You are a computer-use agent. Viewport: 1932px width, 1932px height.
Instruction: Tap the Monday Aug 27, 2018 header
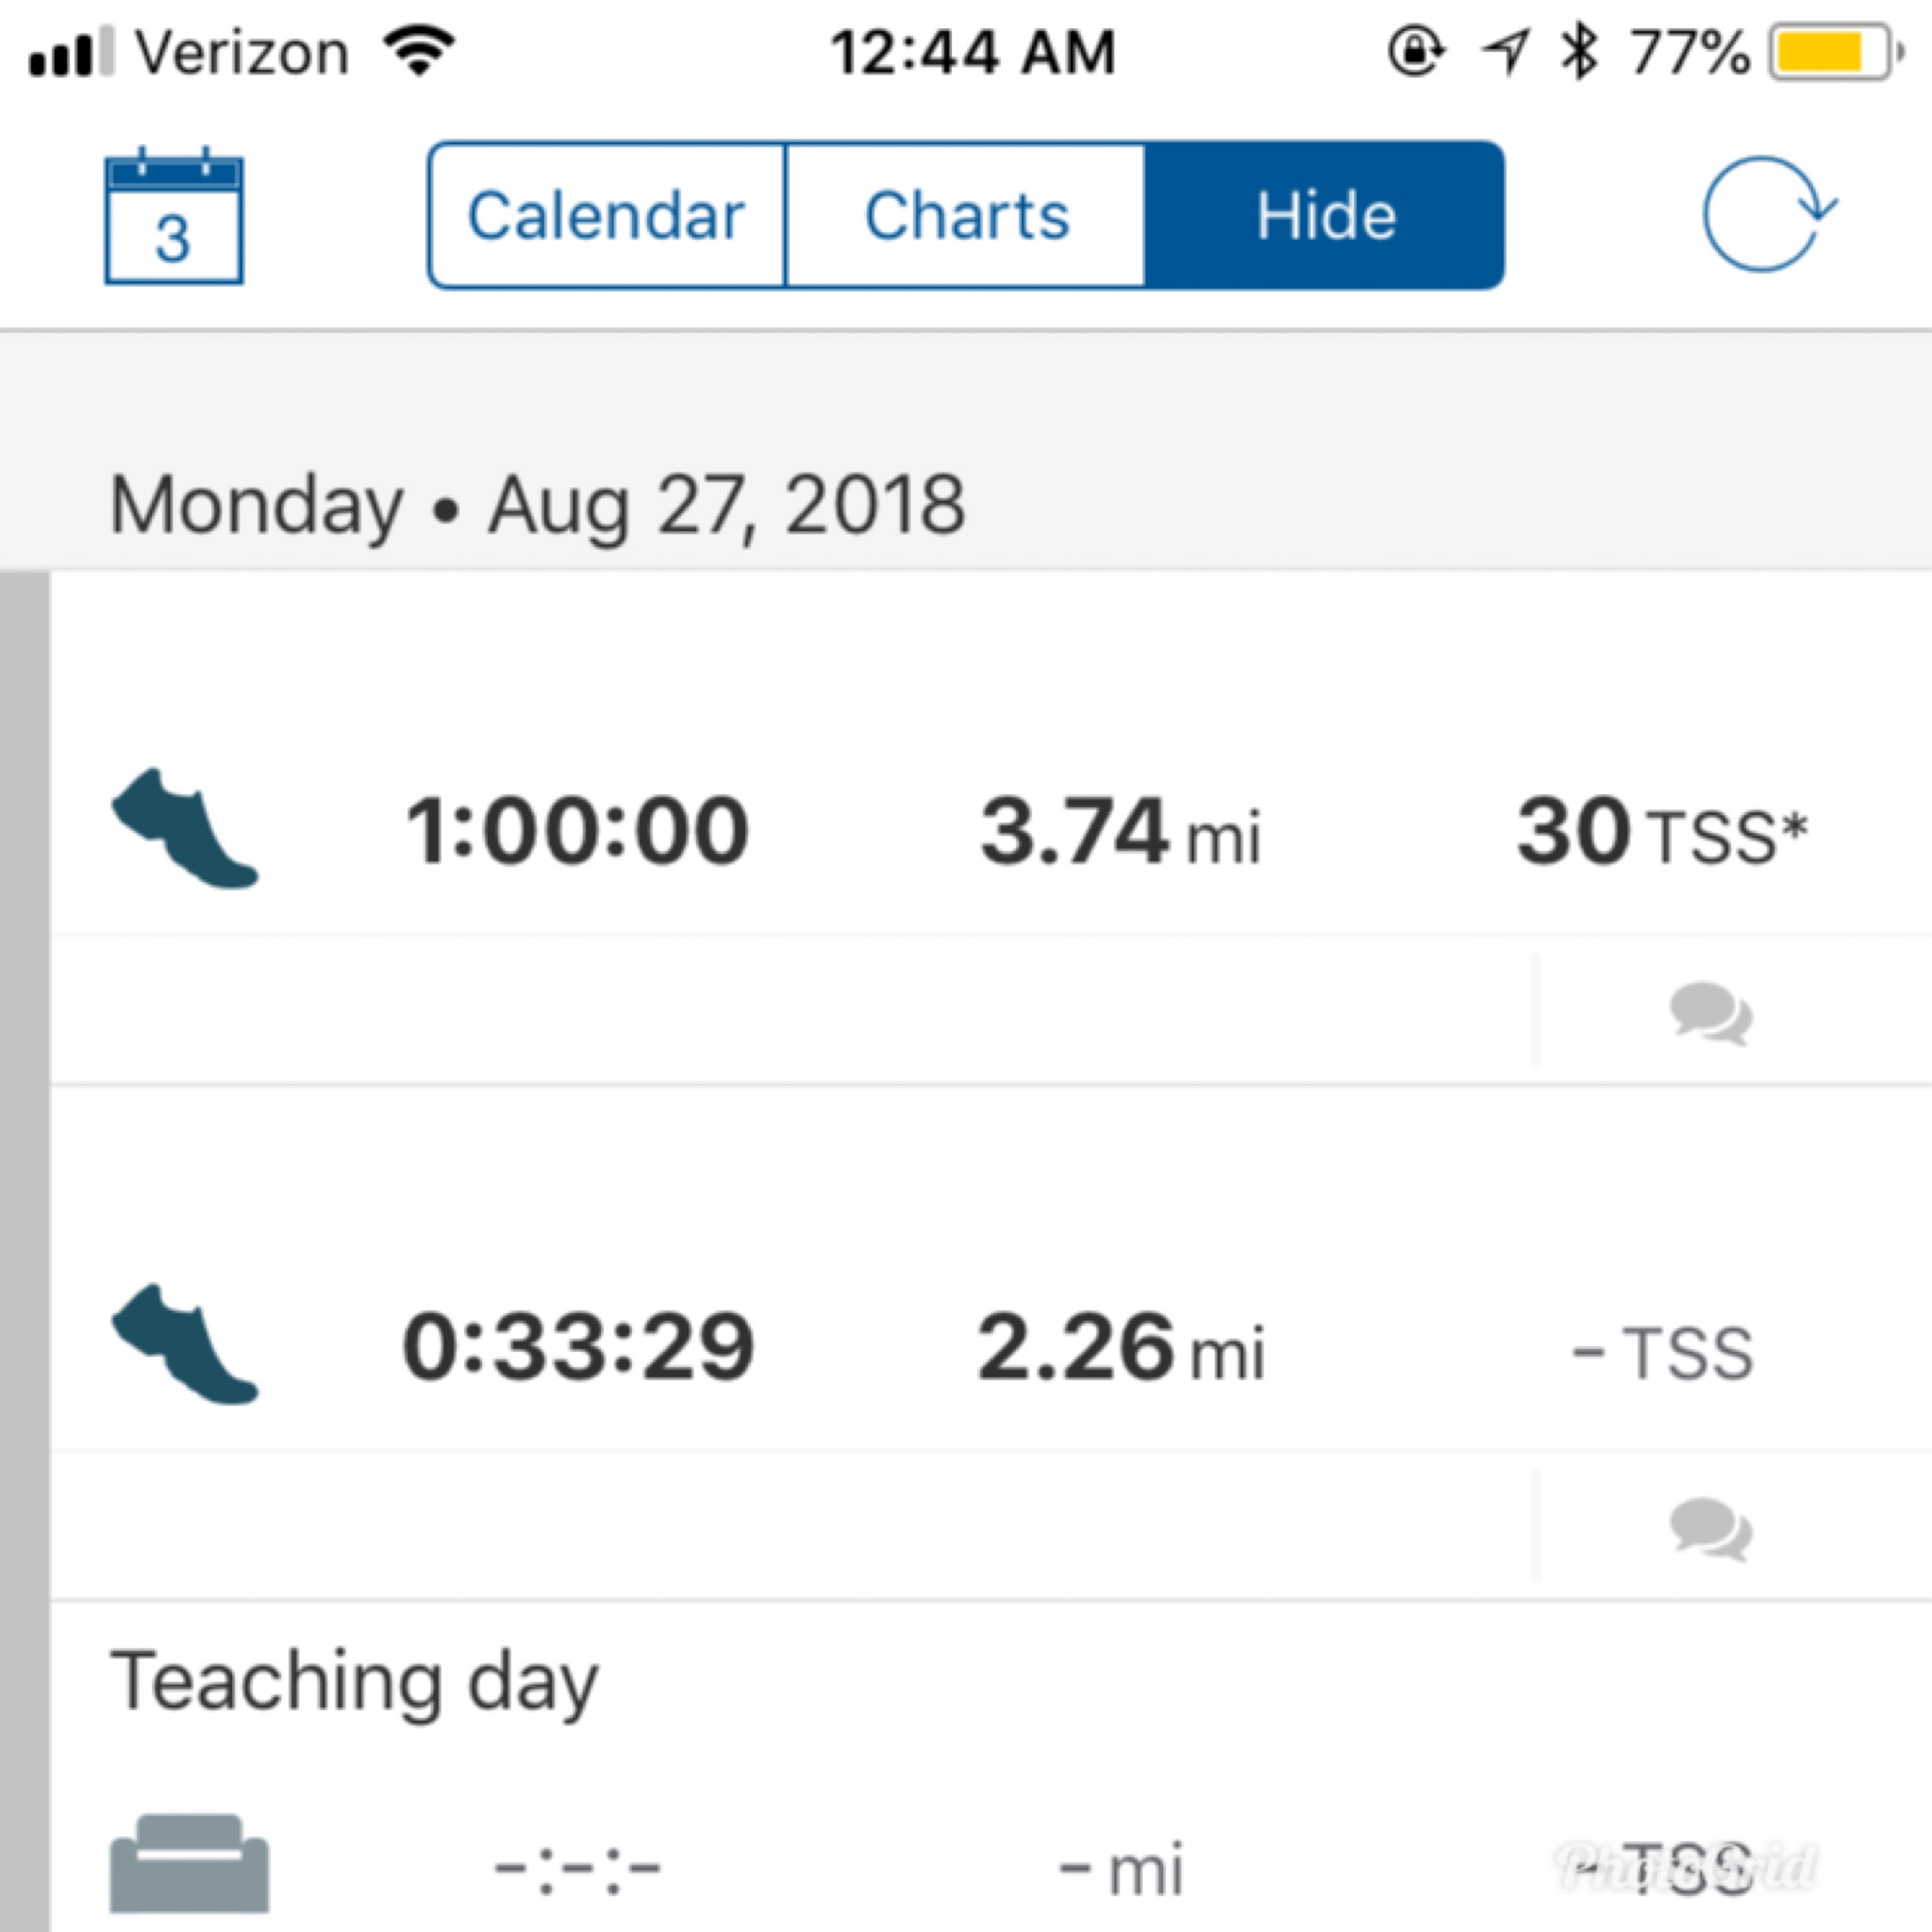coord(537,505)
